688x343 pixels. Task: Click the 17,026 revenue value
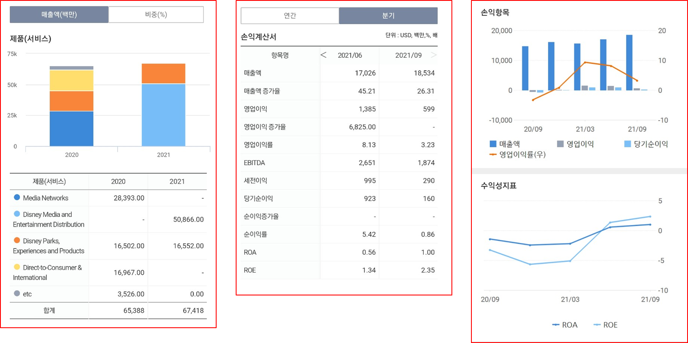pyautogui.click(x=365, y=73)
